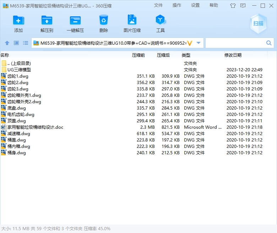This screenshot has width=277, height=233.
Task: Click the 821.5 KB compressed size cell
Action: (x=170, y=127)
